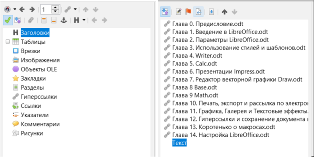This screenshot has height=157, width=314.
Task: Toggle Content Navigation View green checkmark
Action: [8, 20]
